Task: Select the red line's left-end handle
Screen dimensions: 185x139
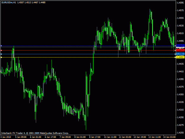Action: (1, 50)
